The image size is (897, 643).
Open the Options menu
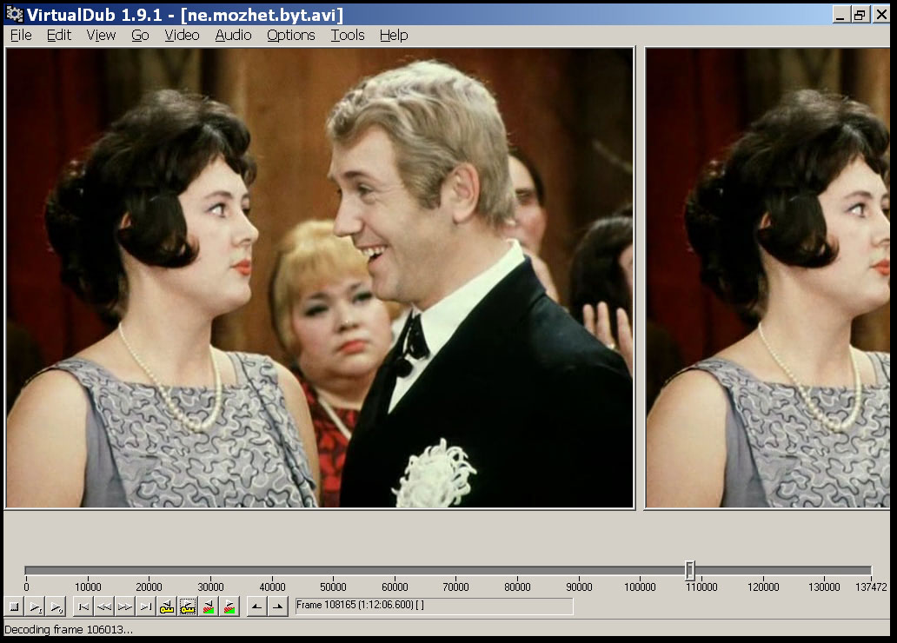click(x=290, y=36)
